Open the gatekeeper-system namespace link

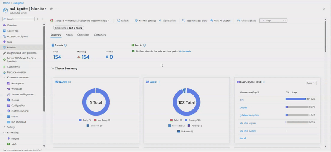[x=249, y=115]
